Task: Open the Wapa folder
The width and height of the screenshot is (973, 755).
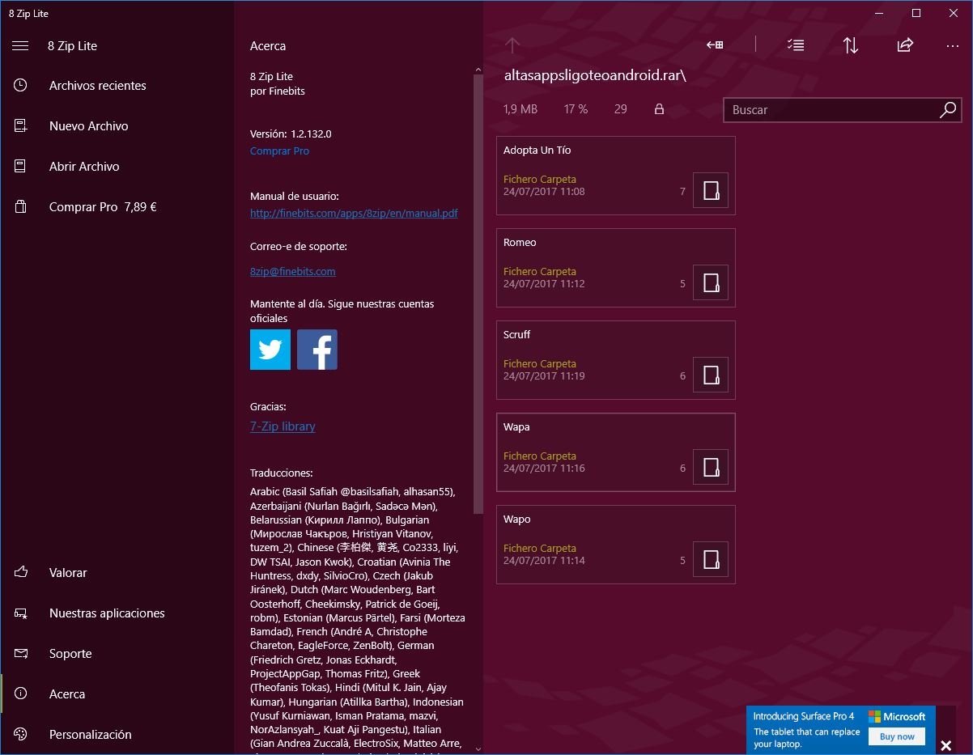Action: click(x=615, y=452)
